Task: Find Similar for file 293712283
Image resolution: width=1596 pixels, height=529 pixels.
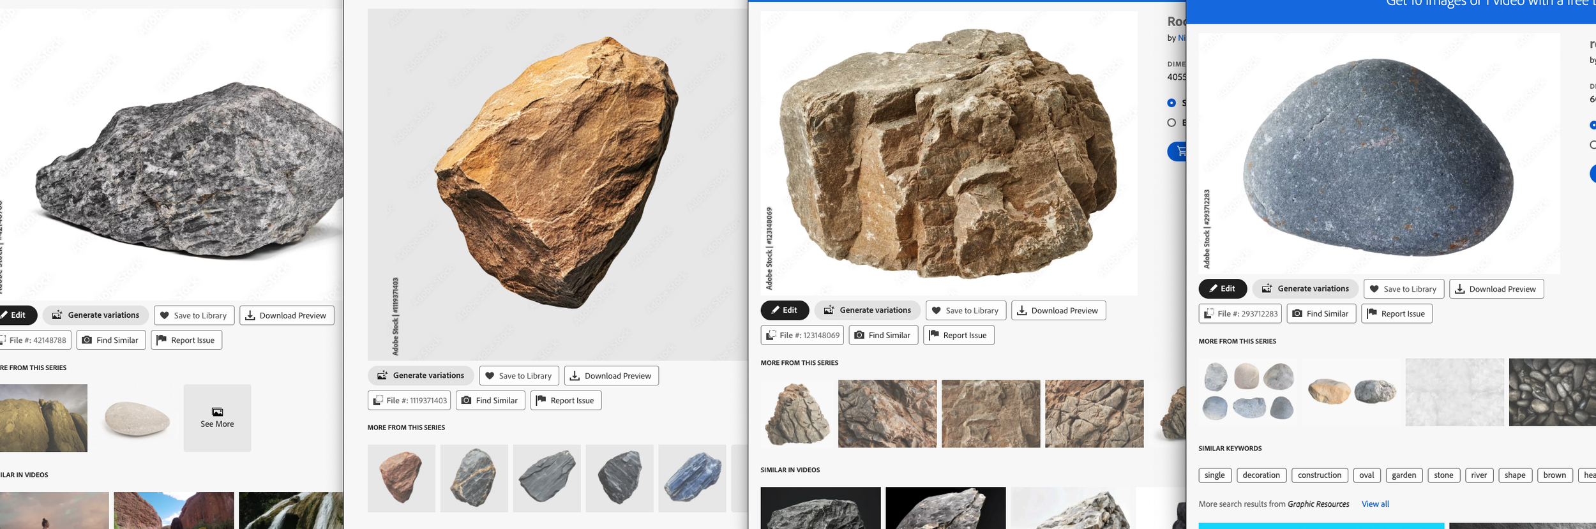Action: click(1321, 313)
